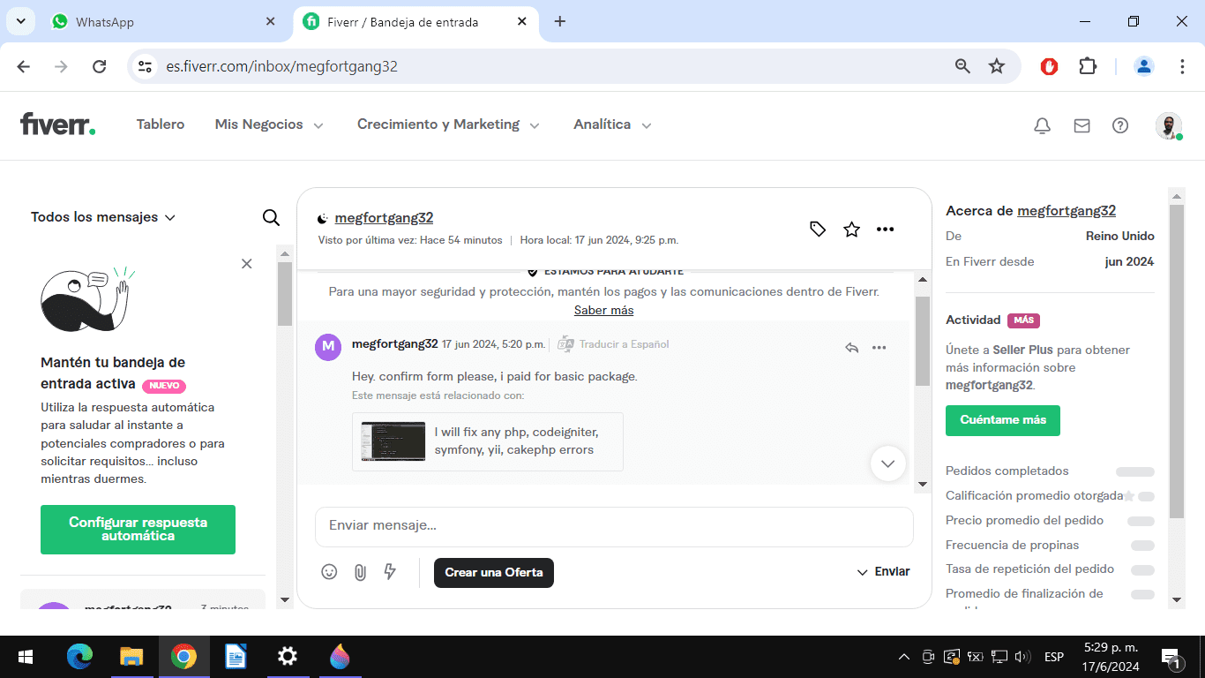Screen dimensions: 1205x678
Task: Go to the Tablero menu item
Action: point(161,124)
